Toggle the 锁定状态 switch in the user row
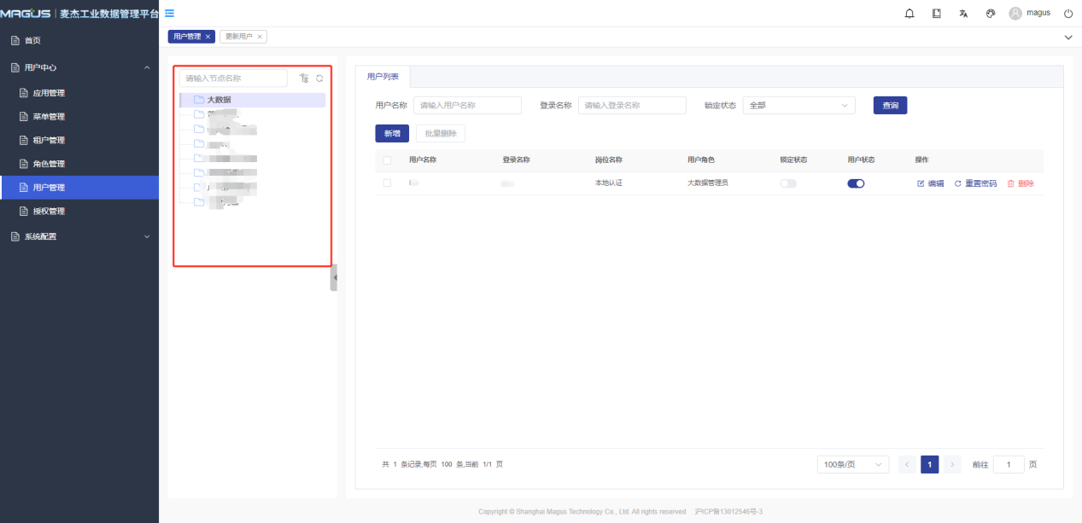The height and width of the screenshot is (523, 1082). point(787,183)
